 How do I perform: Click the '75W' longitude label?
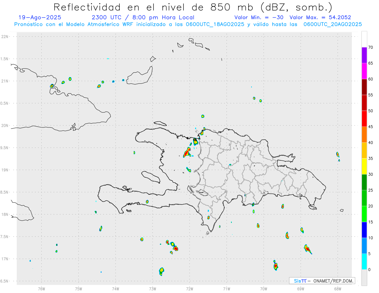78,289
